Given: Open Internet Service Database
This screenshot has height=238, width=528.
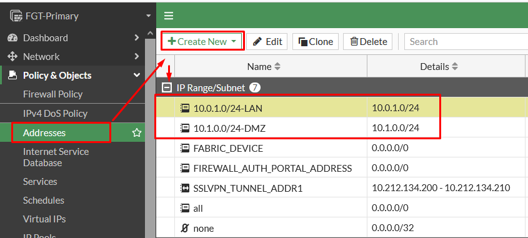Looking at the screenshot, I should (56, 157).
